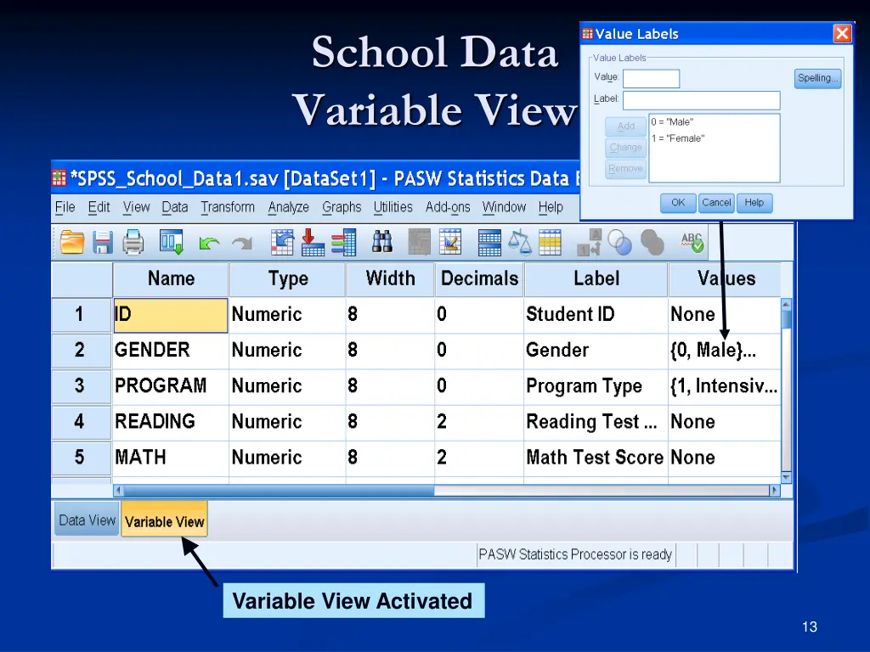Click the Show all variables icon
870x652 pixels.
pyautogui.click(x=652, y=242)
